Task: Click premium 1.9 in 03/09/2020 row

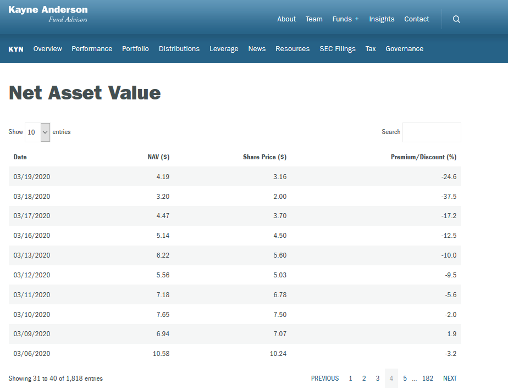Action: tap(452, 334)
